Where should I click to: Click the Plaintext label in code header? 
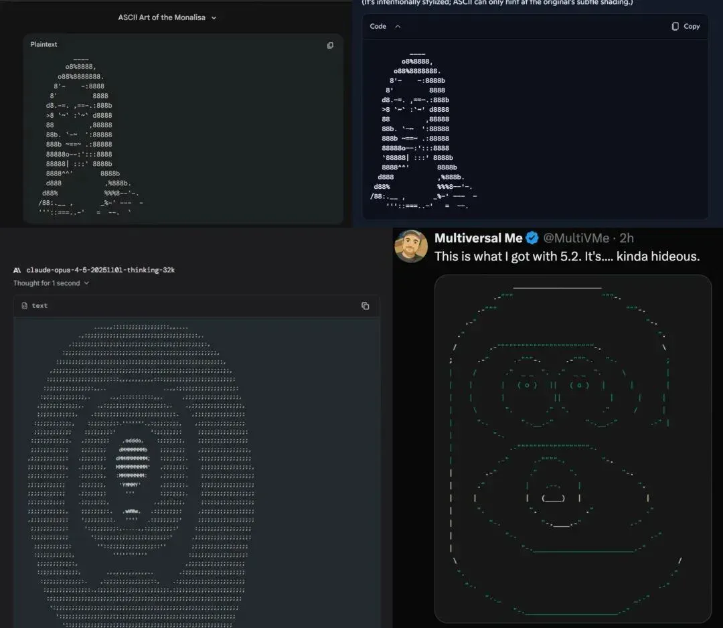point(44,44)
